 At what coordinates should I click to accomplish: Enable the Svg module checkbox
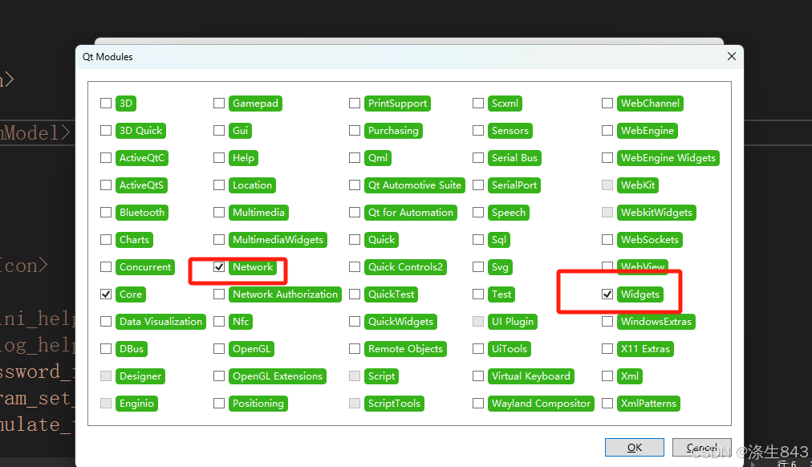[x=478, y=266]
